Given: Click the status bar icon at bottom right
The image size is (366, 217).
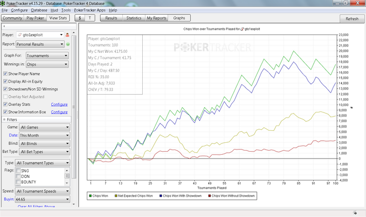Looking at the screenshot, I should click(355, 213).
